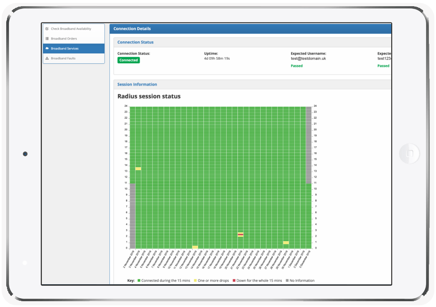Viewport: 436px width, 307px height.
Task: Click the Check Broadband Availability checkmark icon
Action: click(47, 29)
